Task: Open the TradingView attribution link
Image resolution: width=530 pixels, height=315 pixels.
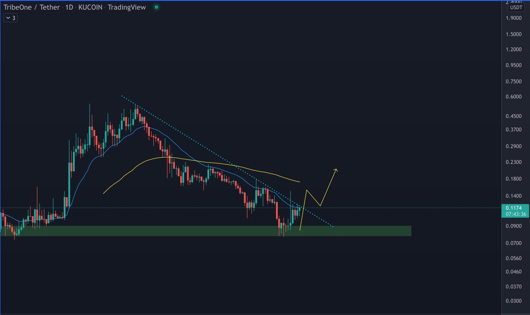Action: point(128,7)
